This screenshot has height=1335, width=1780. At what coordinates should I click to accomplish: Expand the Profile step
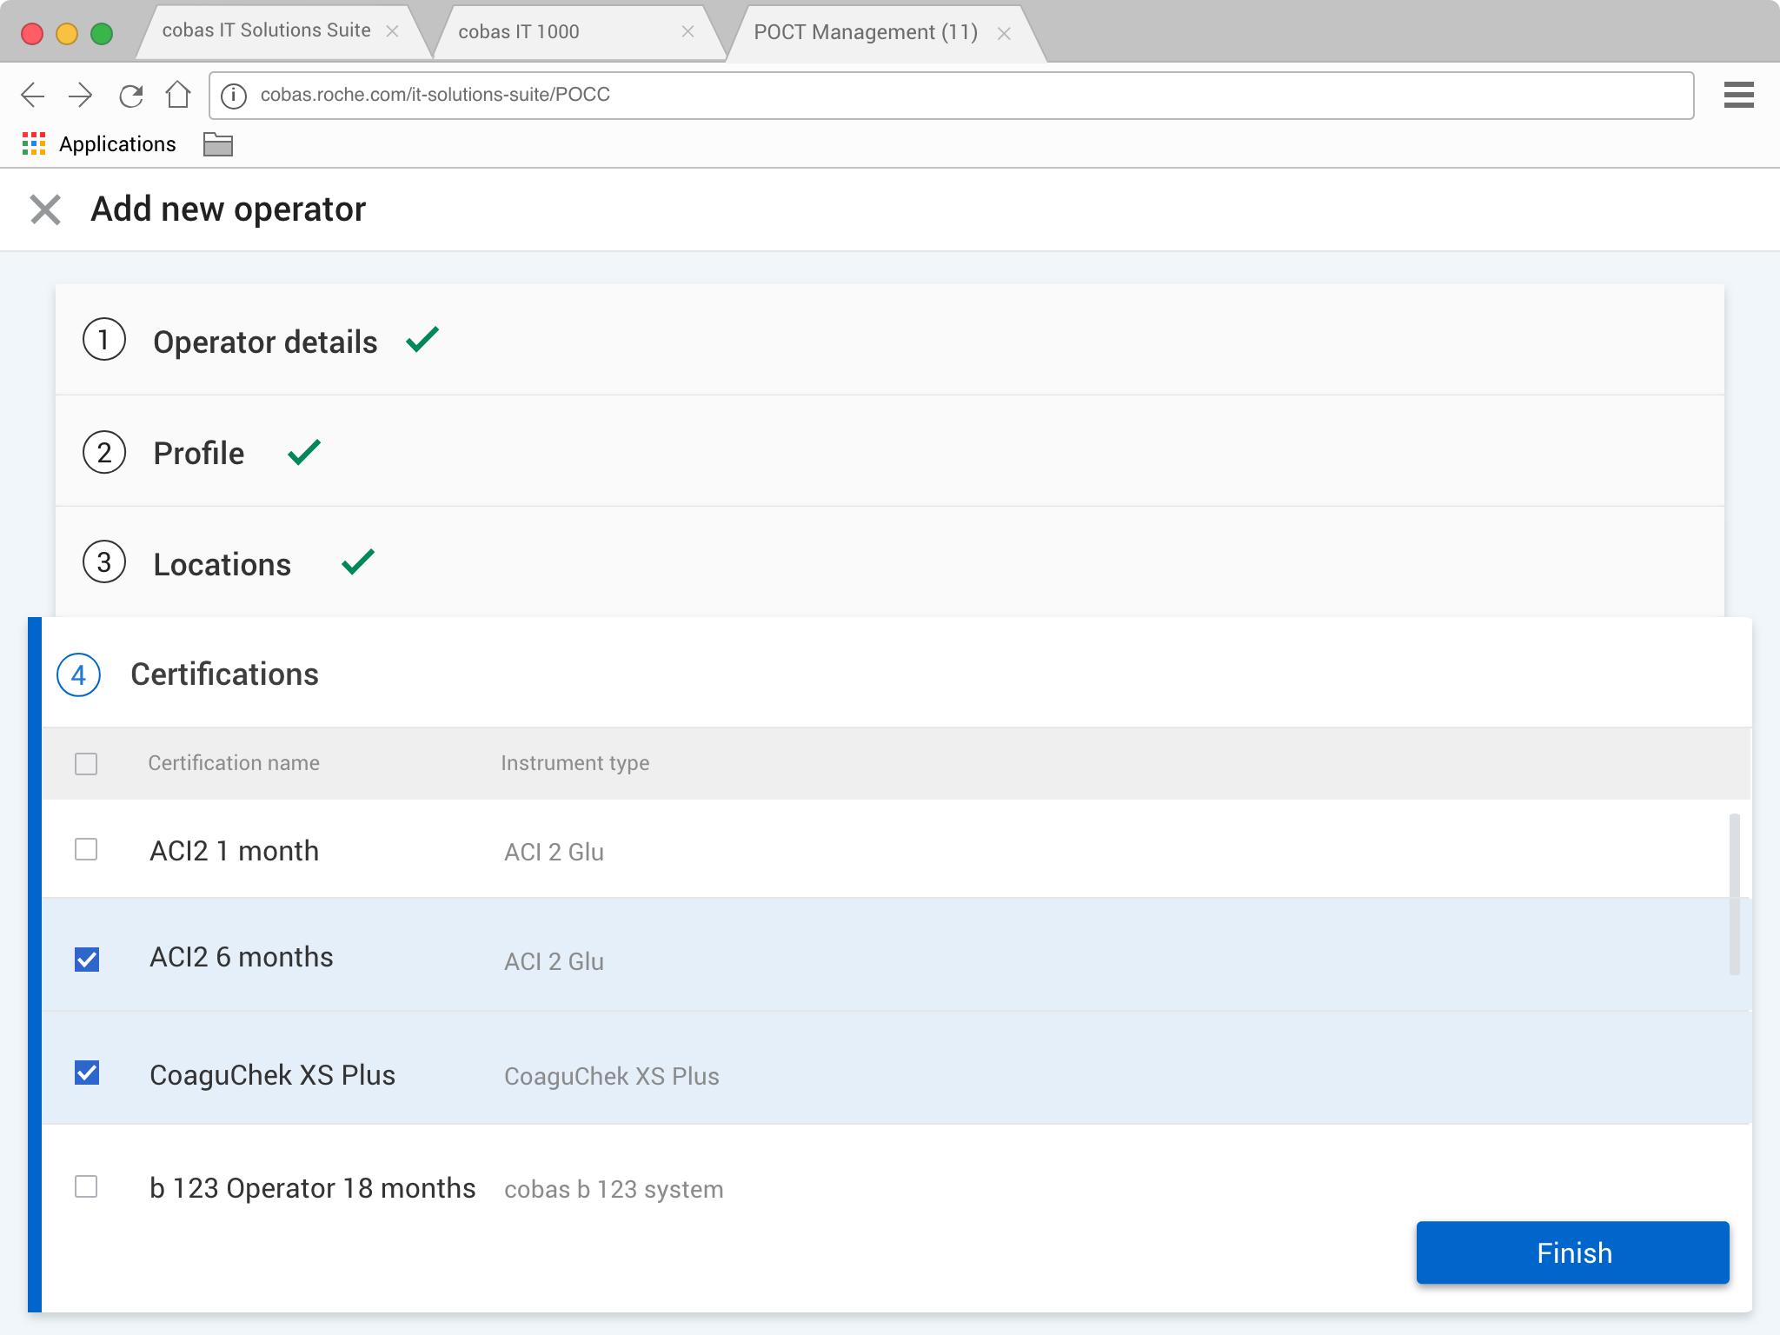coord(199,453)
